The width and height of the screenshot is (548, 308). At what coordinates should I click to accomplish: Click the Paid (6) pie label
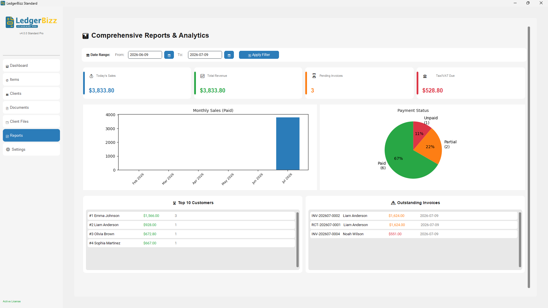point(382,166)
